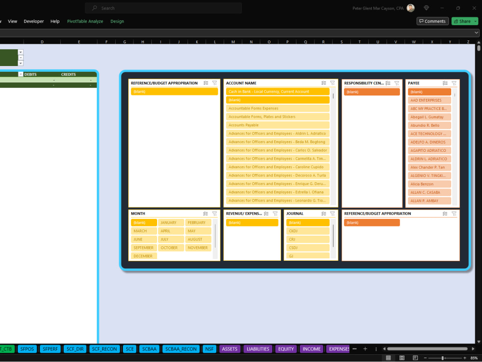
Task: Open the PivotTable Analyze tab
Action: click(85, 21)
